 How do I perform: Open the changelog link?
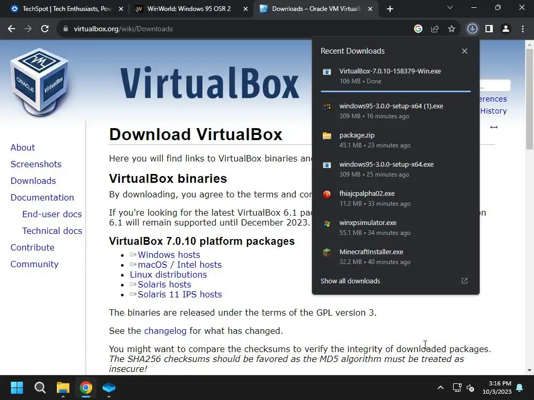[x=165, y=331]
